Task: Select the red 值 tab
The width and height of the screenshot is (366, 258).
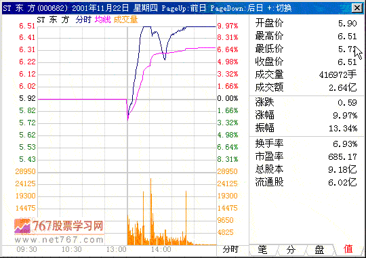Action: pyautogui.click(x=348, y=249)
